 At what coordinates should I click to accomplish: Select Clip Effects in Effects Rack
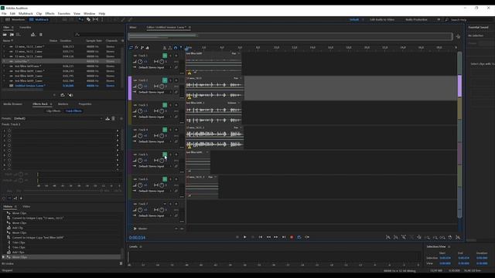coord(53,111)
